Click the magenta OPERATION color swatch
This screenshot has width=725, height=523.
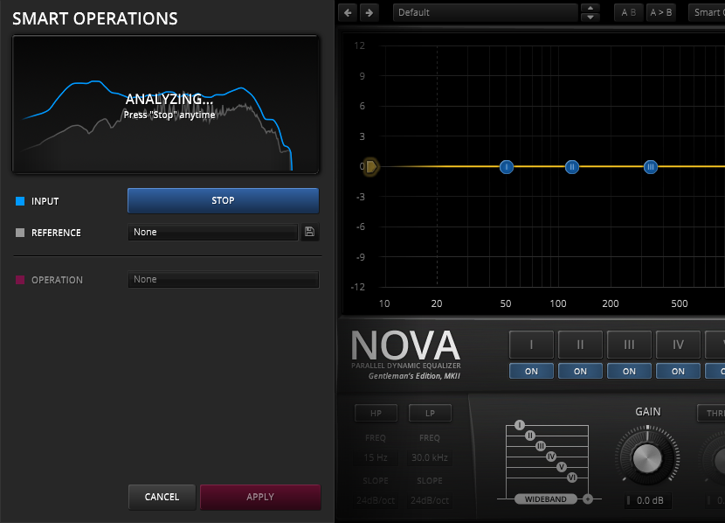[20, 280]
